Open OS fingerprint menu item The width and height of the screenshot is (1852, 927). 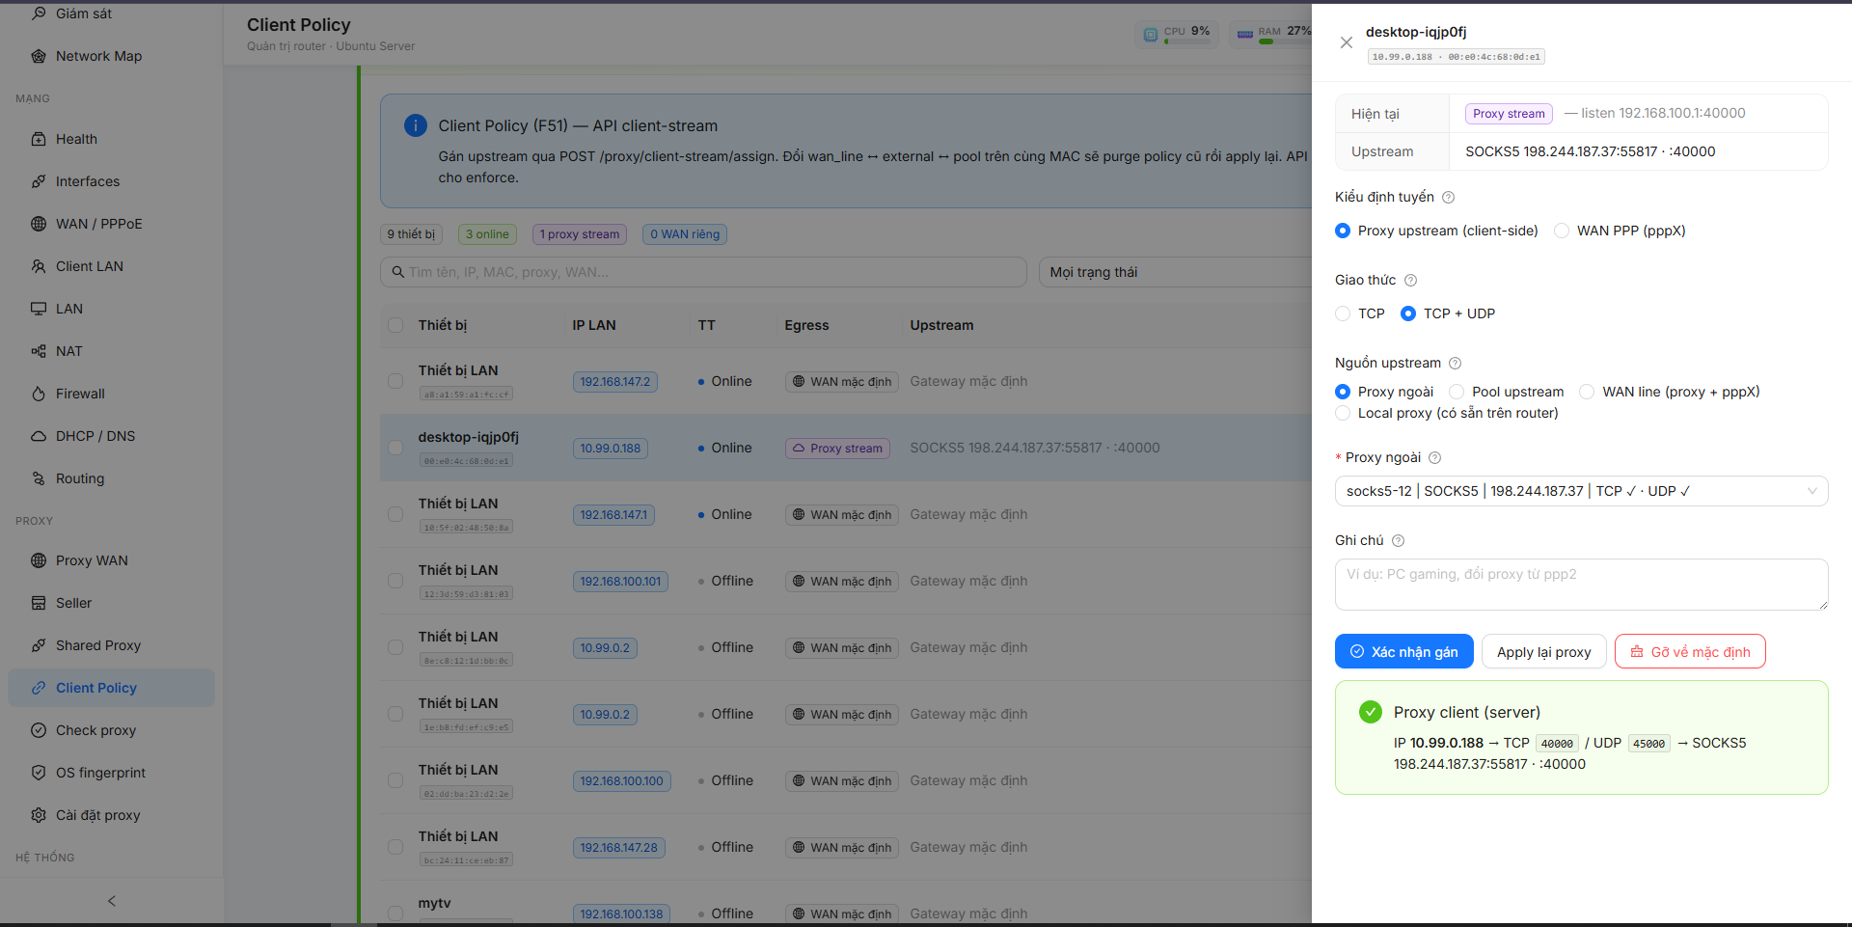point(111,773)
